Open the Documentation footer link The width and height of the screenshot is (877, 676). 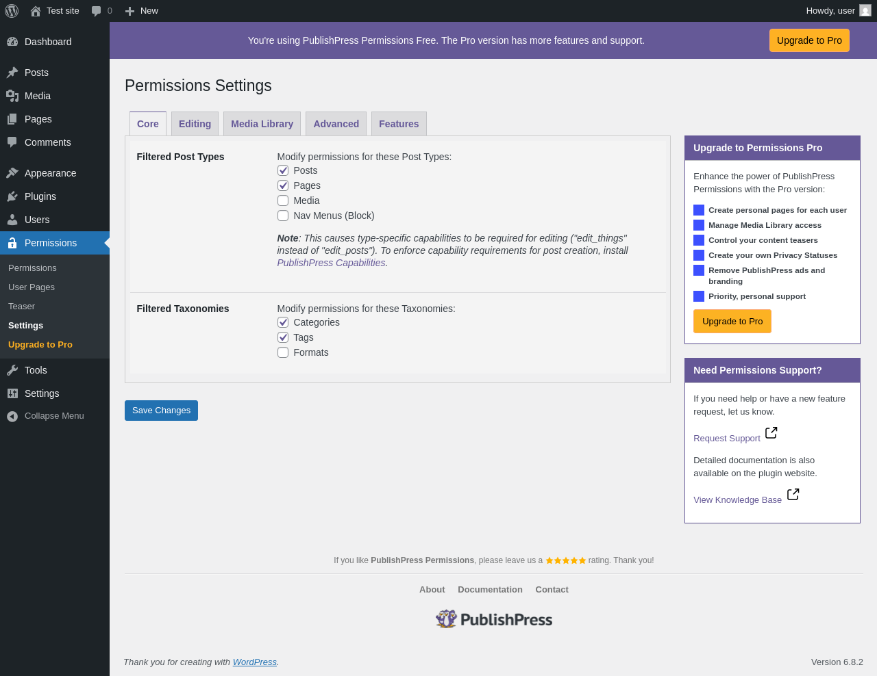click(490, 590)
